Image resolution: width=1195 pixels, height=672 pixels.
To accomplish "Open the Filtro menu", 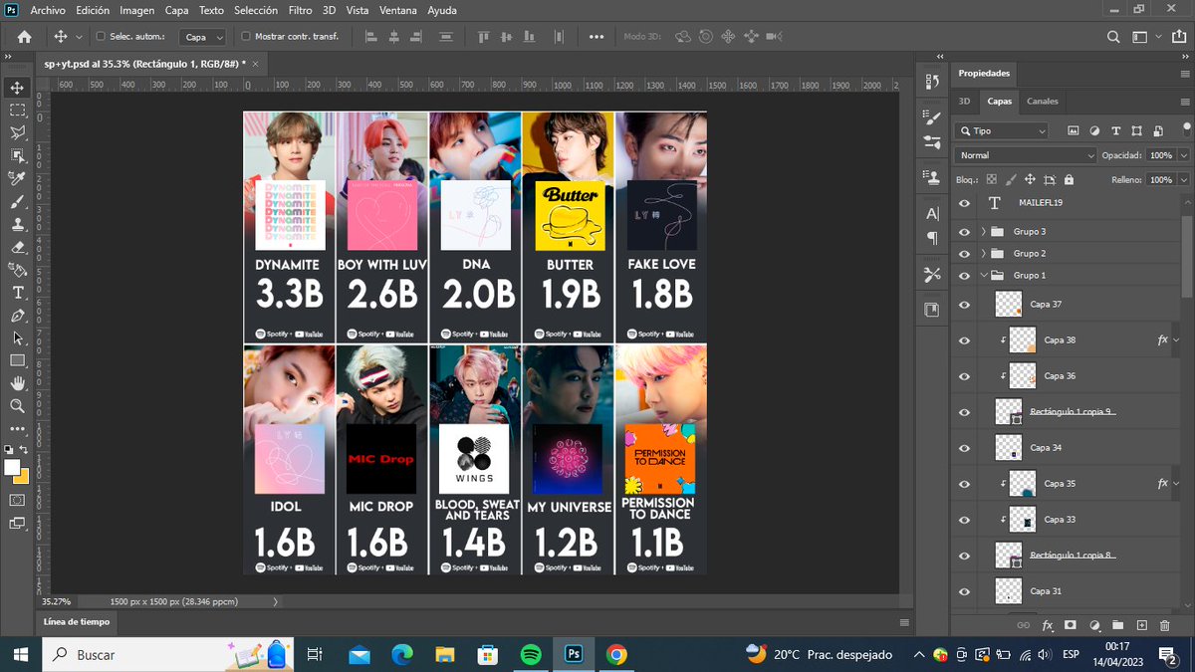I will (300, 9).
